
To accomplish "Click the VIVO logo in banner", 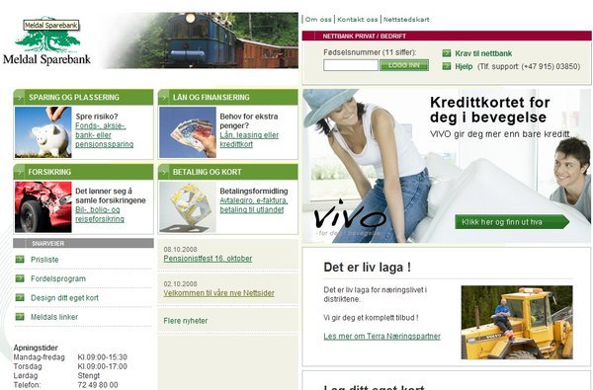I will point(350,217).
